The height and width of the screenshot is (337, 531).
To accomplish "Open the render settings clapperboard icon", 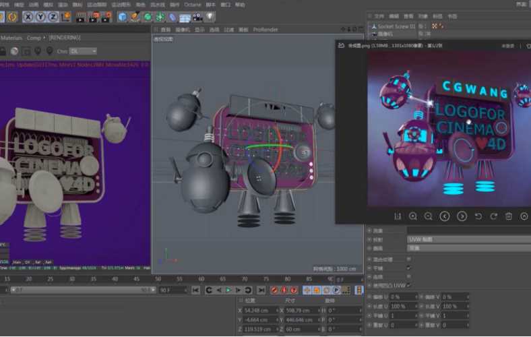I will [x=106, y=17].
